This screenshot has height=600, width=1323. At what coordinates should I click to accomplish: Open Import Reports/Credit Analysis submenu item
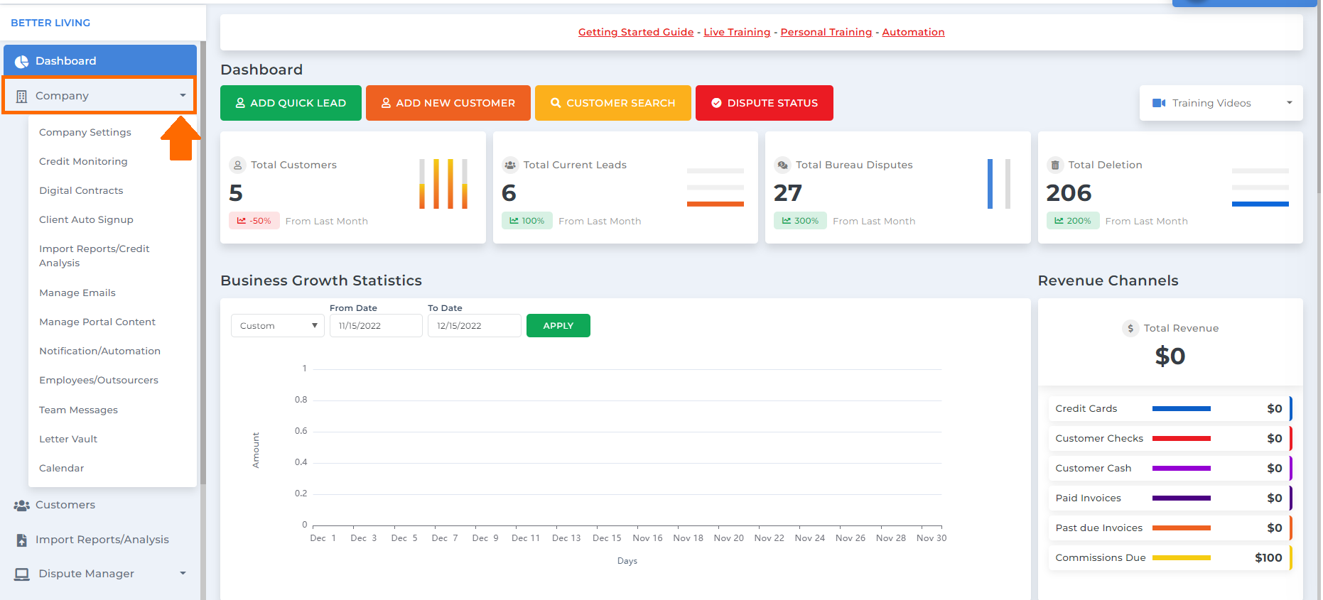coord(94,256)
